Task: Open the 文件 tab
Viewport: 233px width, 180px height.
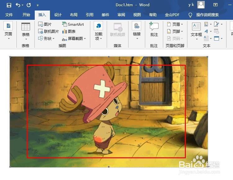Action: coord(9,15)
